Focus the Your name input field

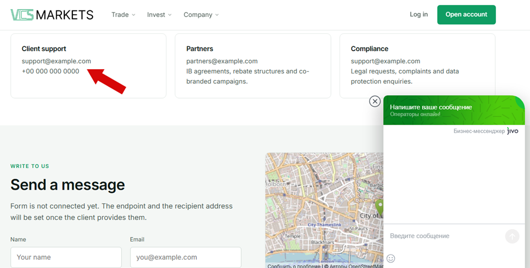66,257
